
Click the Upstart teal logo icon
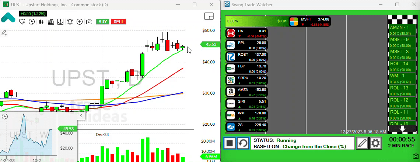[8, 18]
